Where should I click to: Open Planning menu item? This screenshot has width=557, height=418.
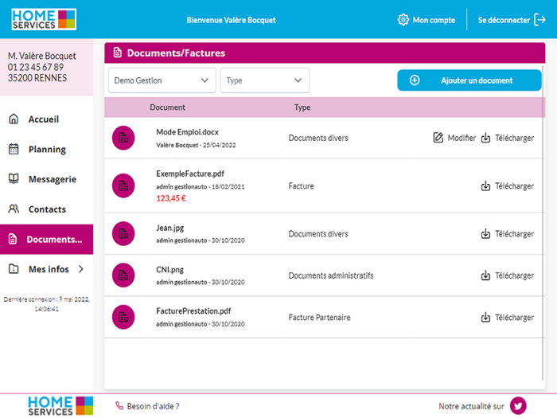point(46,150)
